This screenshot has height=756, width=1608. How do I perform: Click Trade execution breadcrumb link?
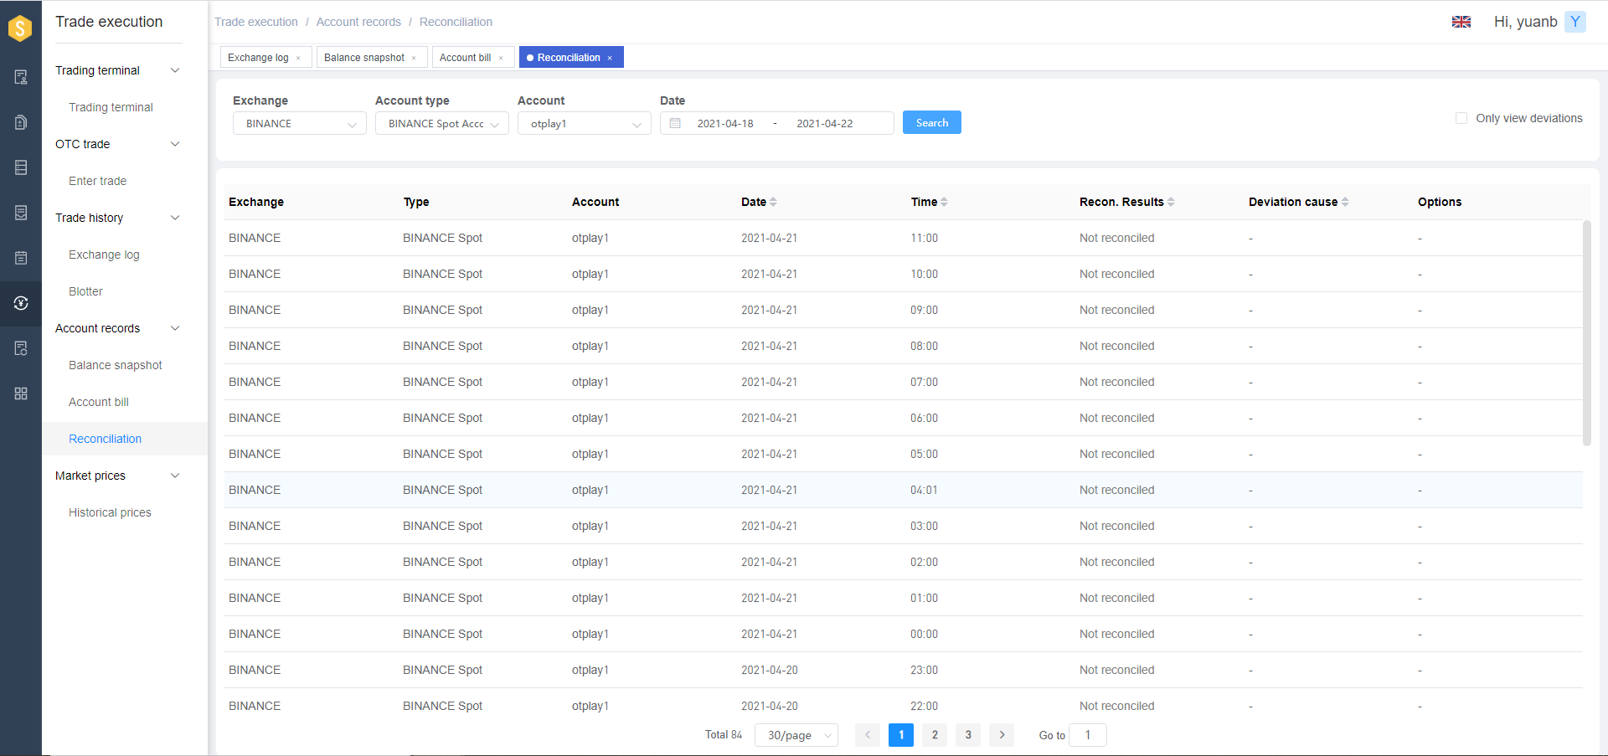[x=256, y=22]
